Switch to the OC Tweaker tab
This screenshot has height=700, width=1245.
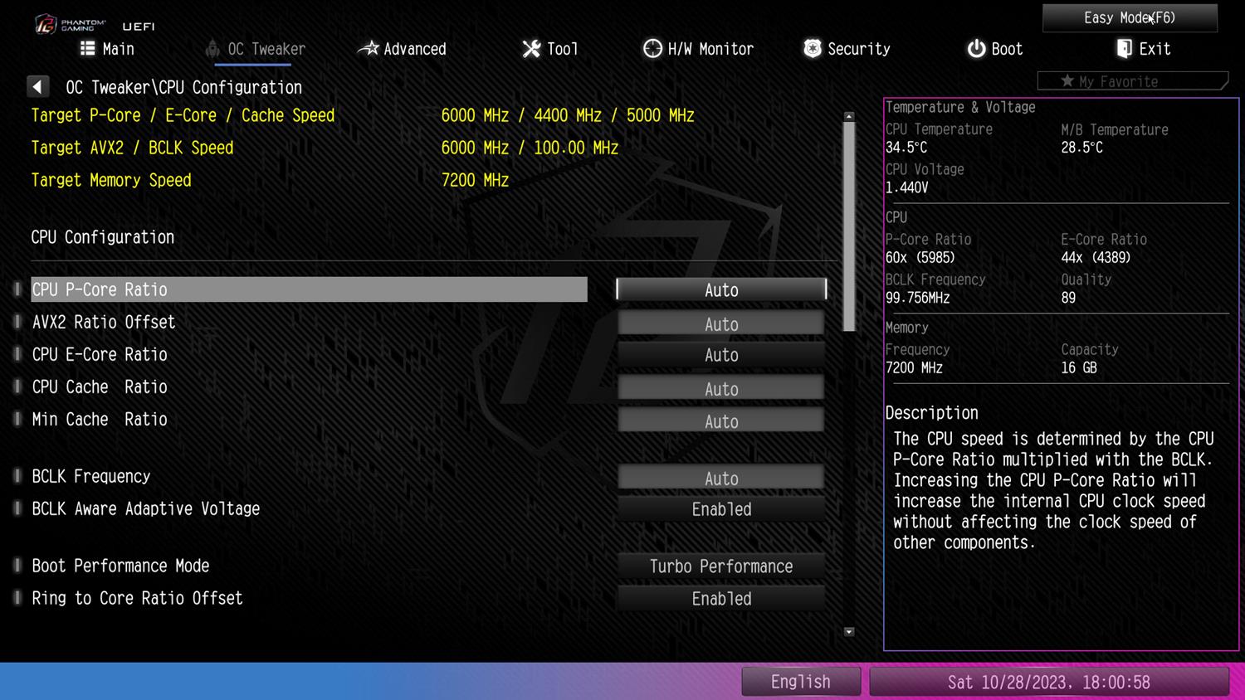256,49
